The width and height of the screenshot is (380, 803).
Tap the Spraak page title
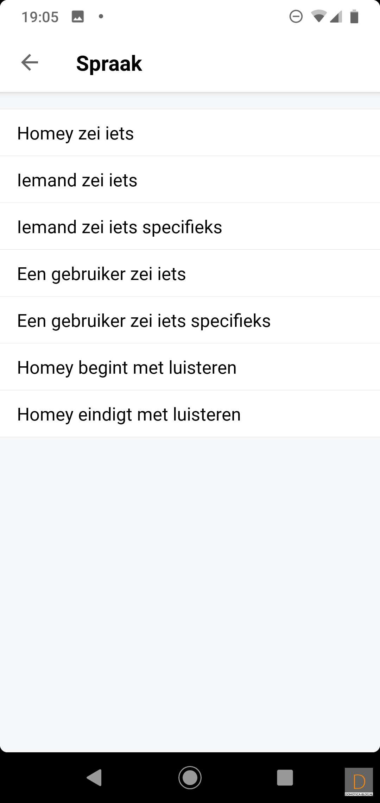pos(109,63)
